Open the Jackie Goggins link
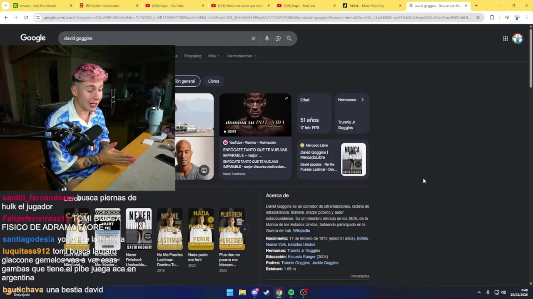533x299 pixels. point(325,262)
